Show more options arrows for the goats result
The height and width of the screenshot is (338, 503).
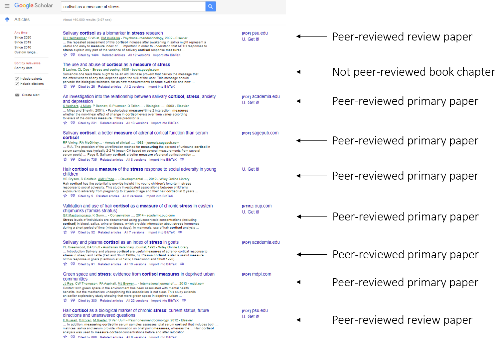click(182, 264)
